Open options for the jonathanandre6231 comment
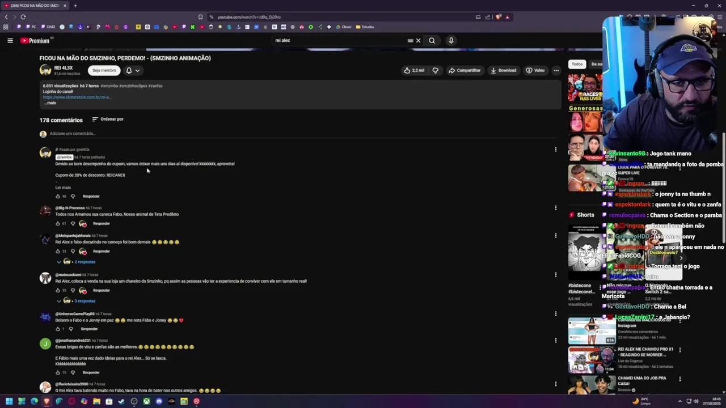 [555, 341]
